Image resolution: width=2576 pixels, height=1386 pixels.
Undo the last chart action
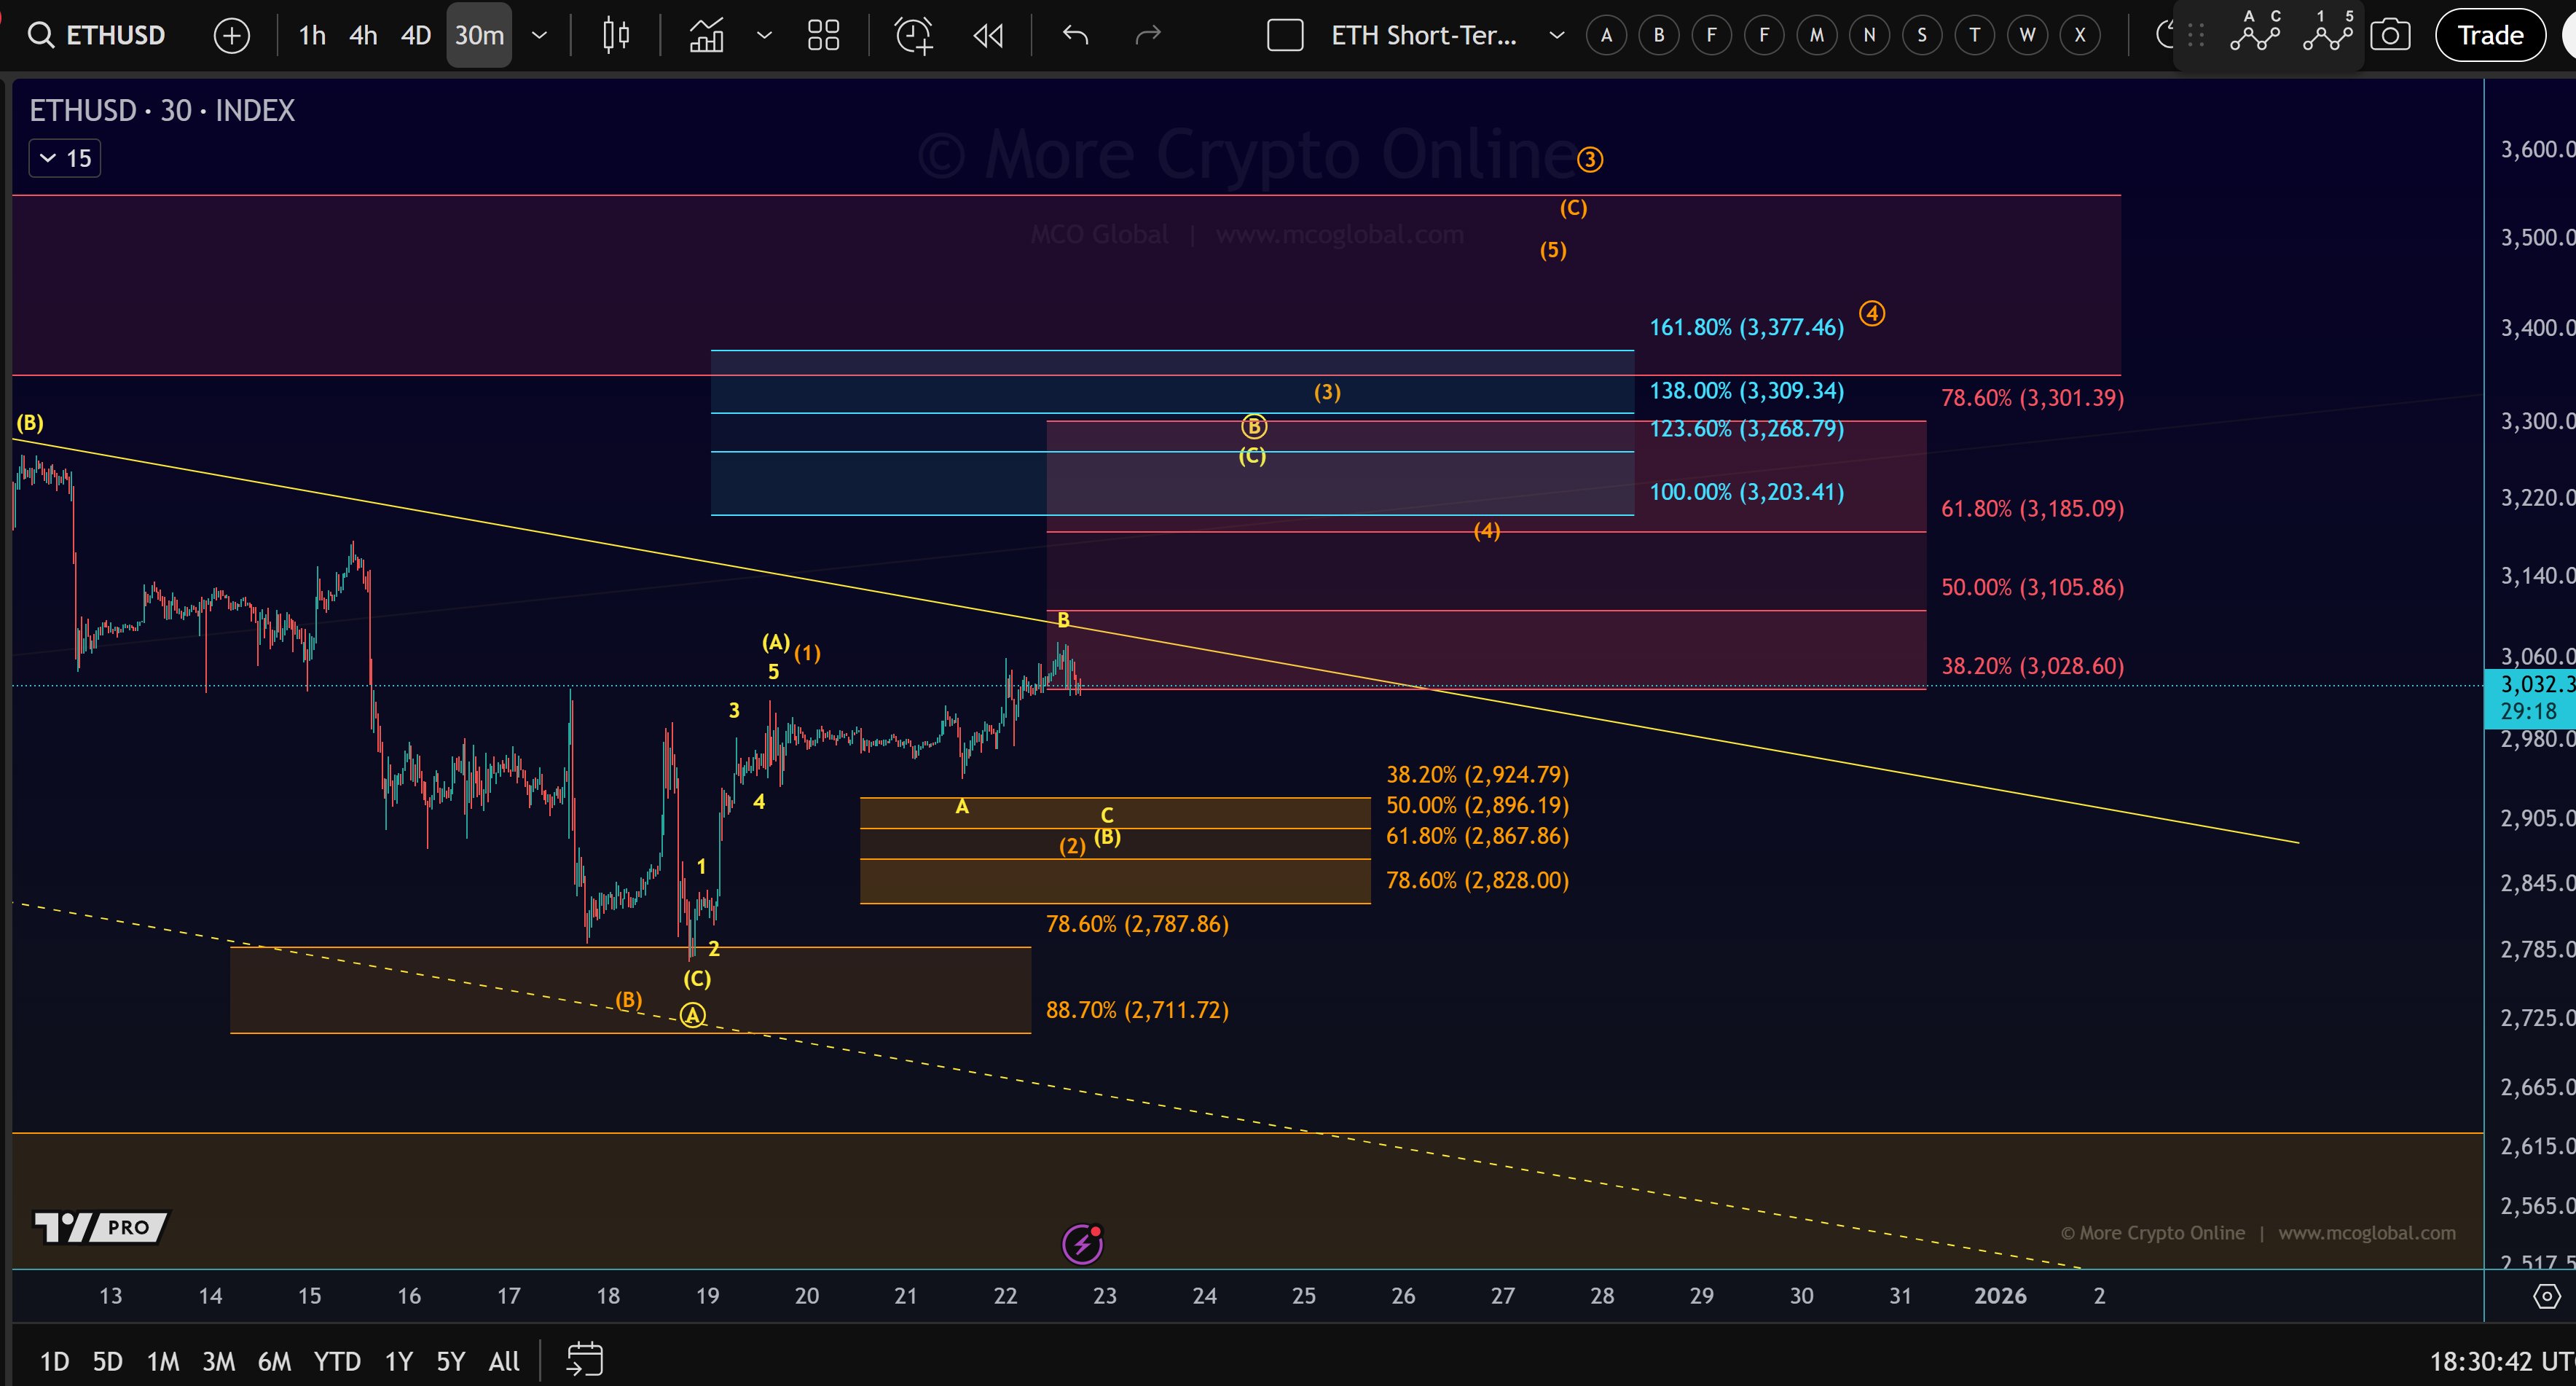click(1074, 35)
